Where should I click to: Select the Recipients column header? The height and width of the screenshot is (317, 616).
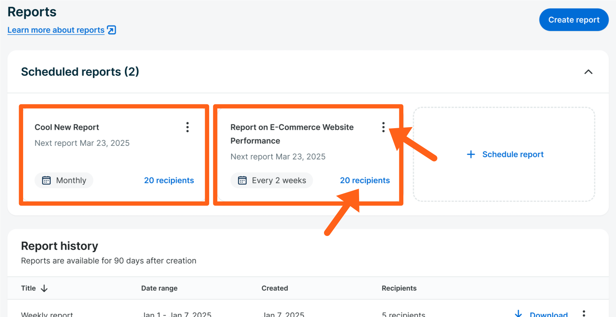coord(399,288)
